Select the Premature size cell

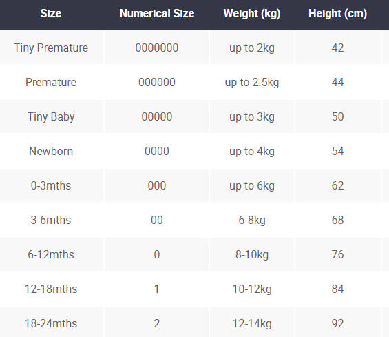[51, 82]
